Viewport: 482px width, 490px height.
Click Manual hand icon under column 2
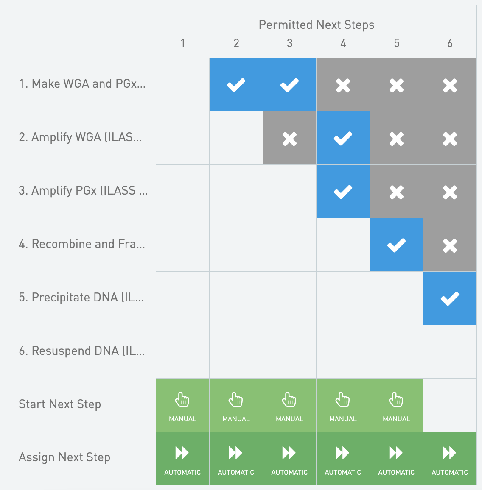click(236, 399)
